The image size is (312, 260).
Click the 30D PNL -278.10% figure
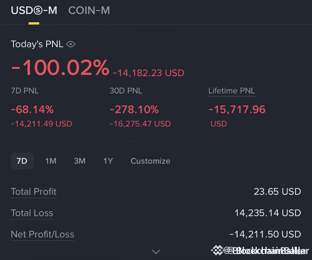tap(134, 110)
